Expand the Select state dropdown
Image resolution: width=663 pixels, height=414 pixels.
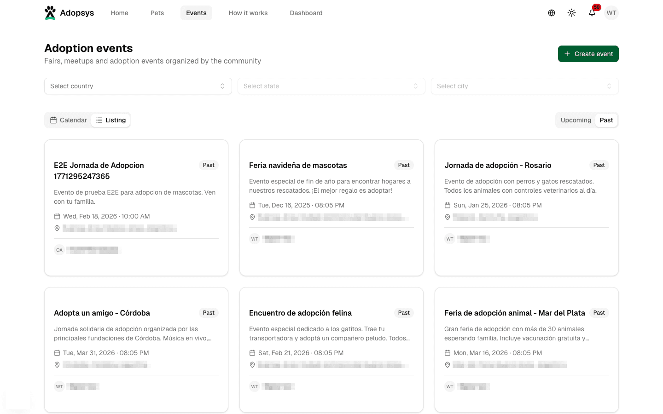(x=331, y=86)
